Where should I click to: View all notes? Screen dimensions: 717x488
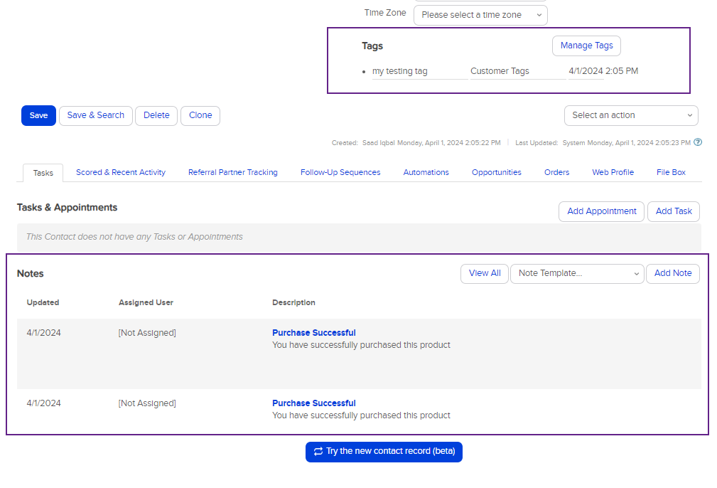click(x=484, y=273)
